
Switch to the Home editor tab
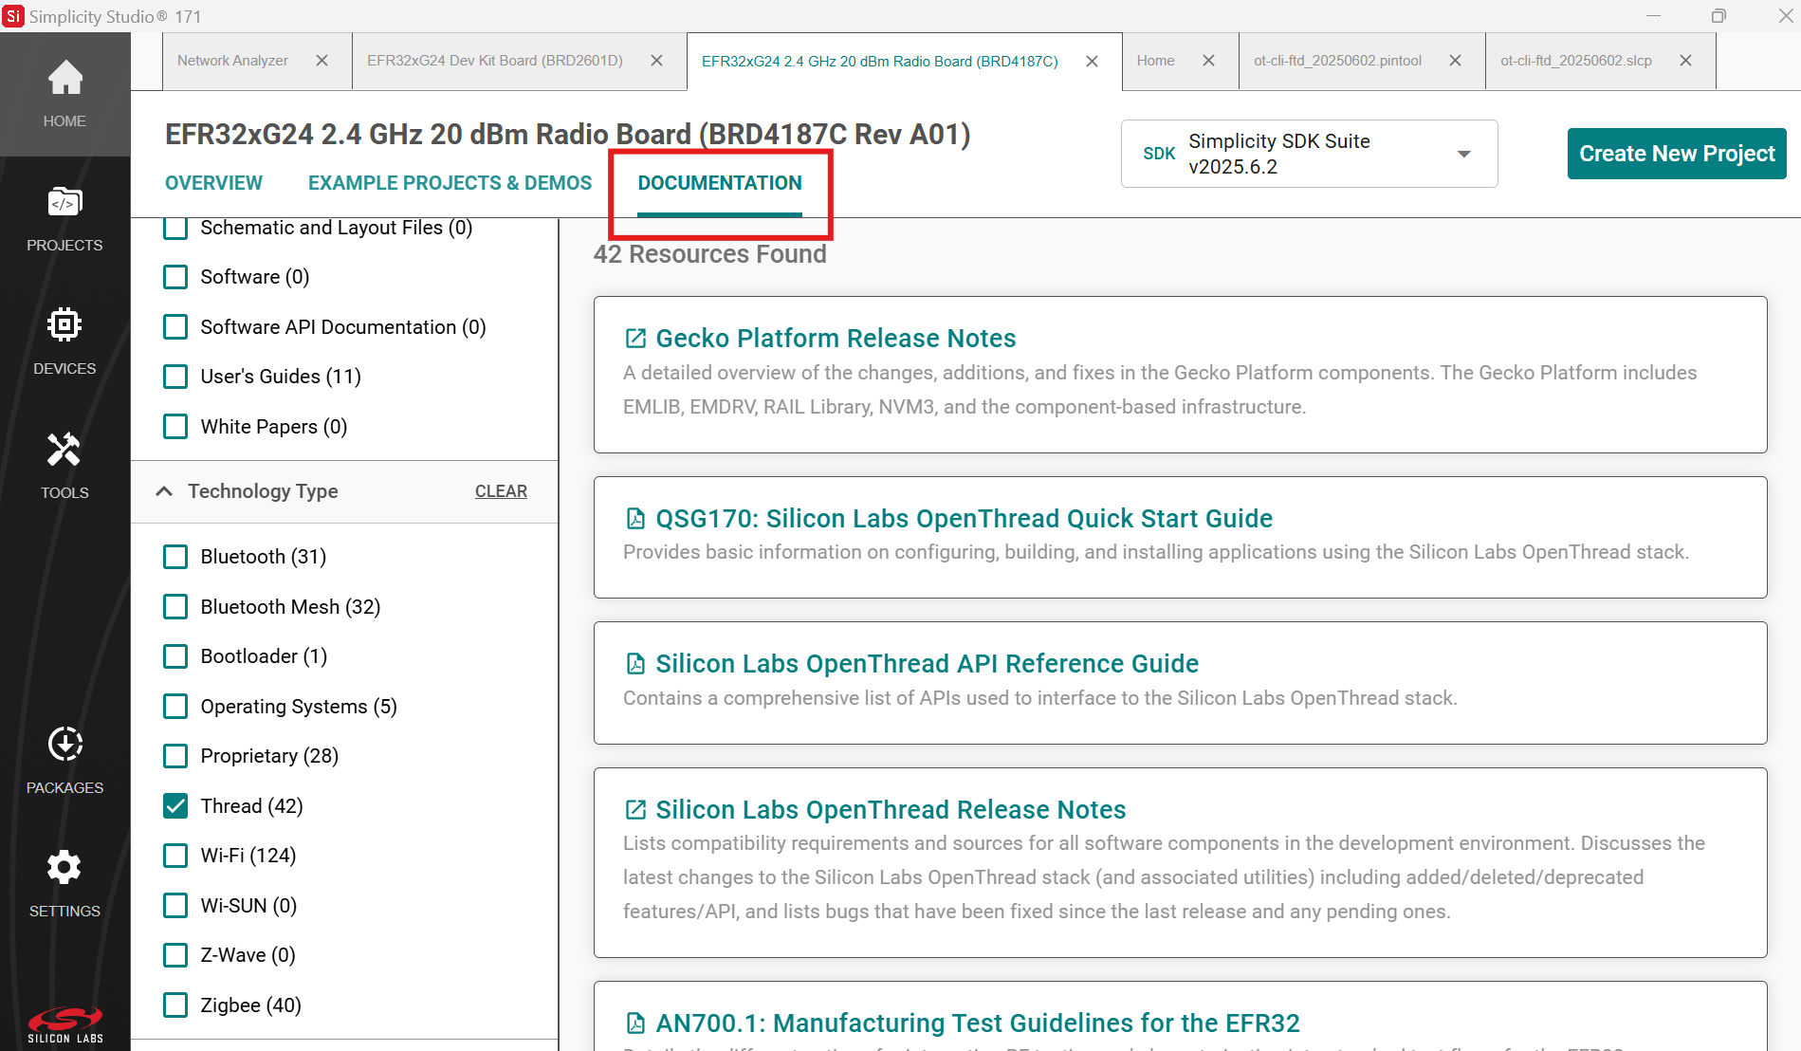(x=1155, y=61)
